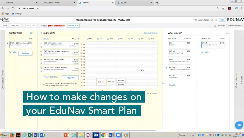The image size is (244, 138).
Task: Click Choose a section for ECO-8
Action: (56, 43)
